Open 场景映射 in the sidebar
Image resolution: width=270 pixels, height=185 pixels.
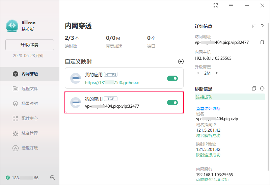30,104
